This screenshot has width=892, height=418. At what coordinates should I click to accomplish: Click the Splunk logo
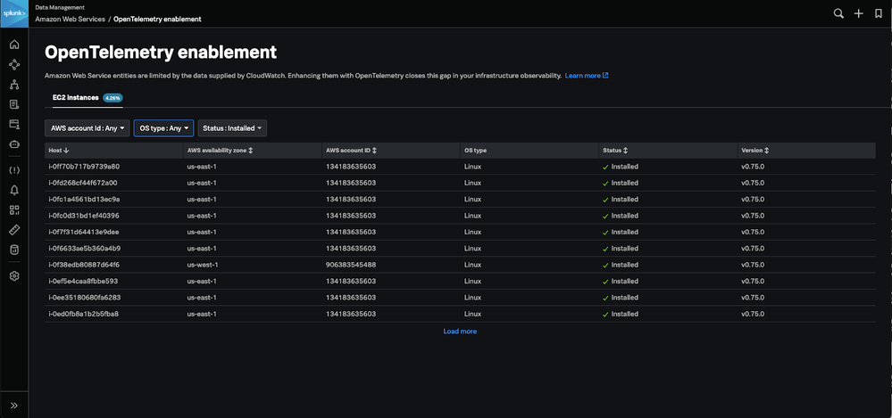14,13
